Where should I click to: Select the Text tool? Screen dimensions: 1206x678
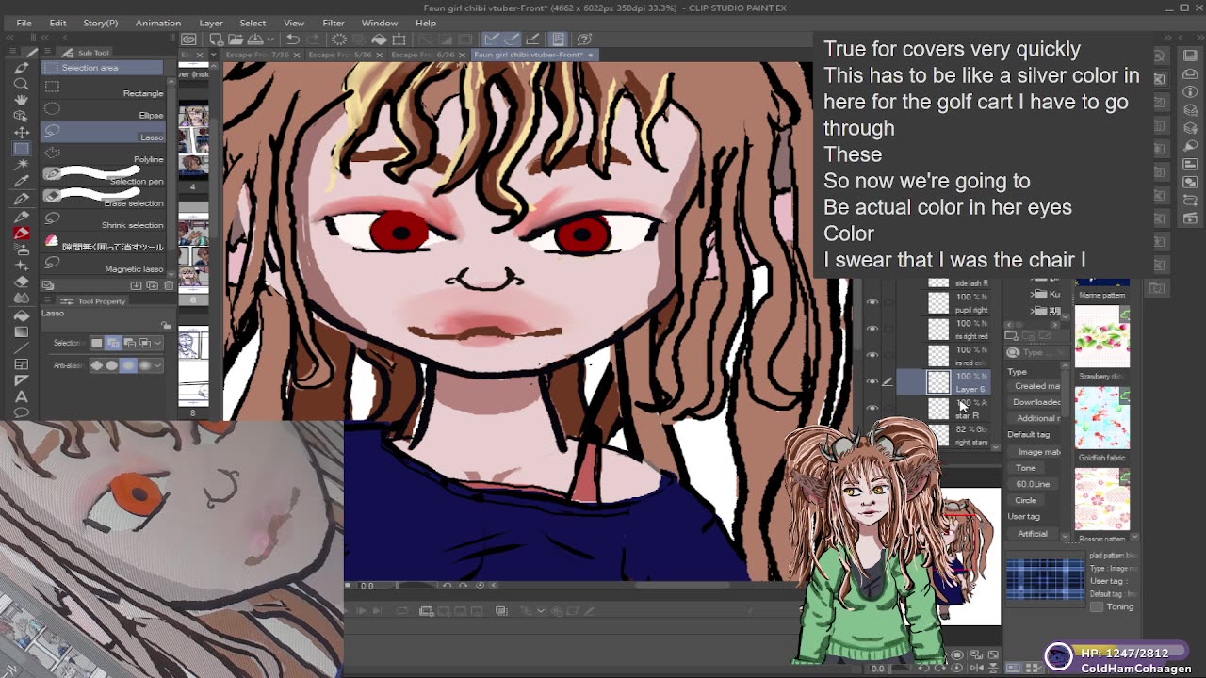[x=21, y=396]
